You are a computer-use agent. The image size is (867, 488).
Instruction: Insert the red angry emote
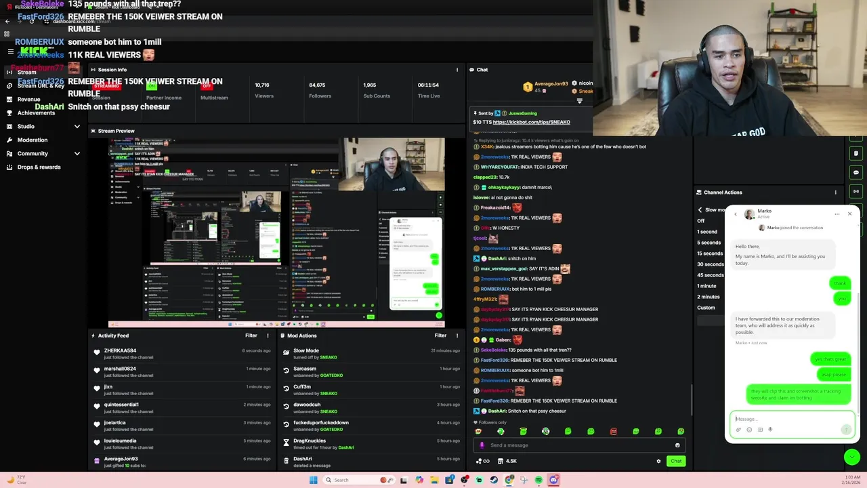(x=613, y=431)
